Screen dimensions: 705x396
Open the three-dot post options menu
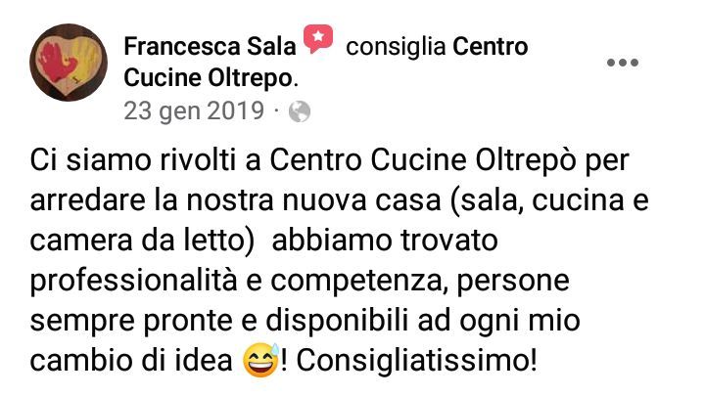pos(623,63)
